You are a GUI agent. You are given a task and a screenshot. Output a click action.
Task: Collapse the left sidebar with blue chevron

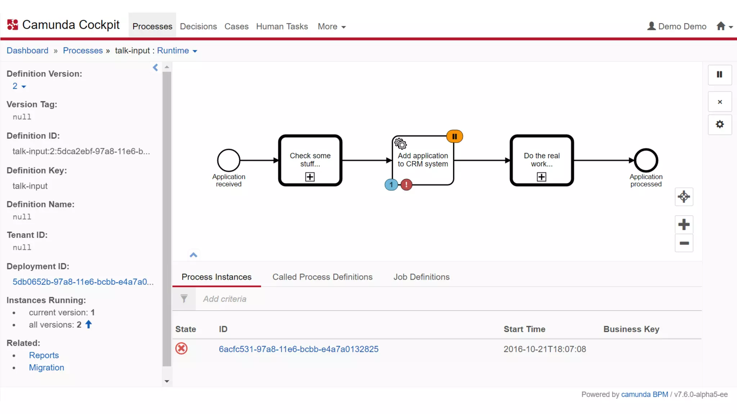(155, 68)
